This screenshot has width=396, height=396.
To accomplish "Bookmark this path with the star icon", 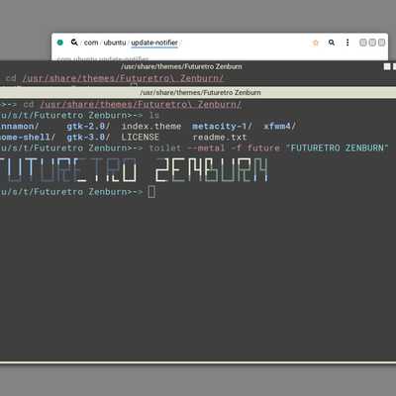I will click(x=316, y=43).
